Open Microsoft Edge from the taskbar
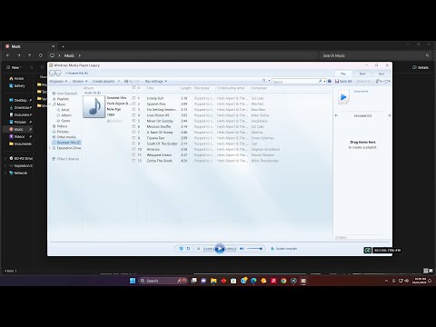Screen dimensions: 436x327 [x=253, y=281]
